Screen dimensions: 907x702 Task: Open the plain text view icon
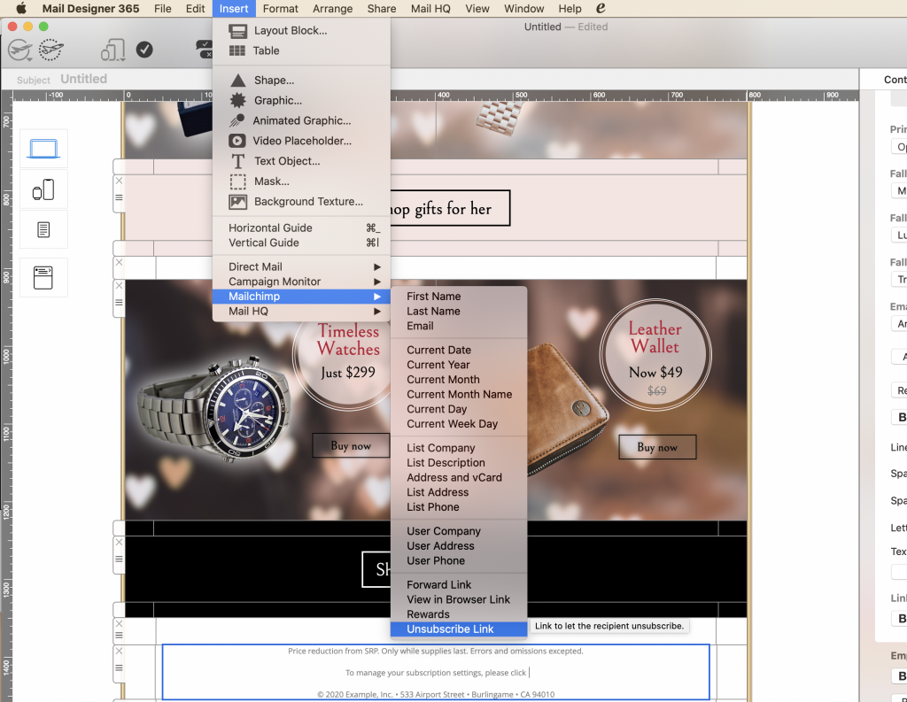43,229
